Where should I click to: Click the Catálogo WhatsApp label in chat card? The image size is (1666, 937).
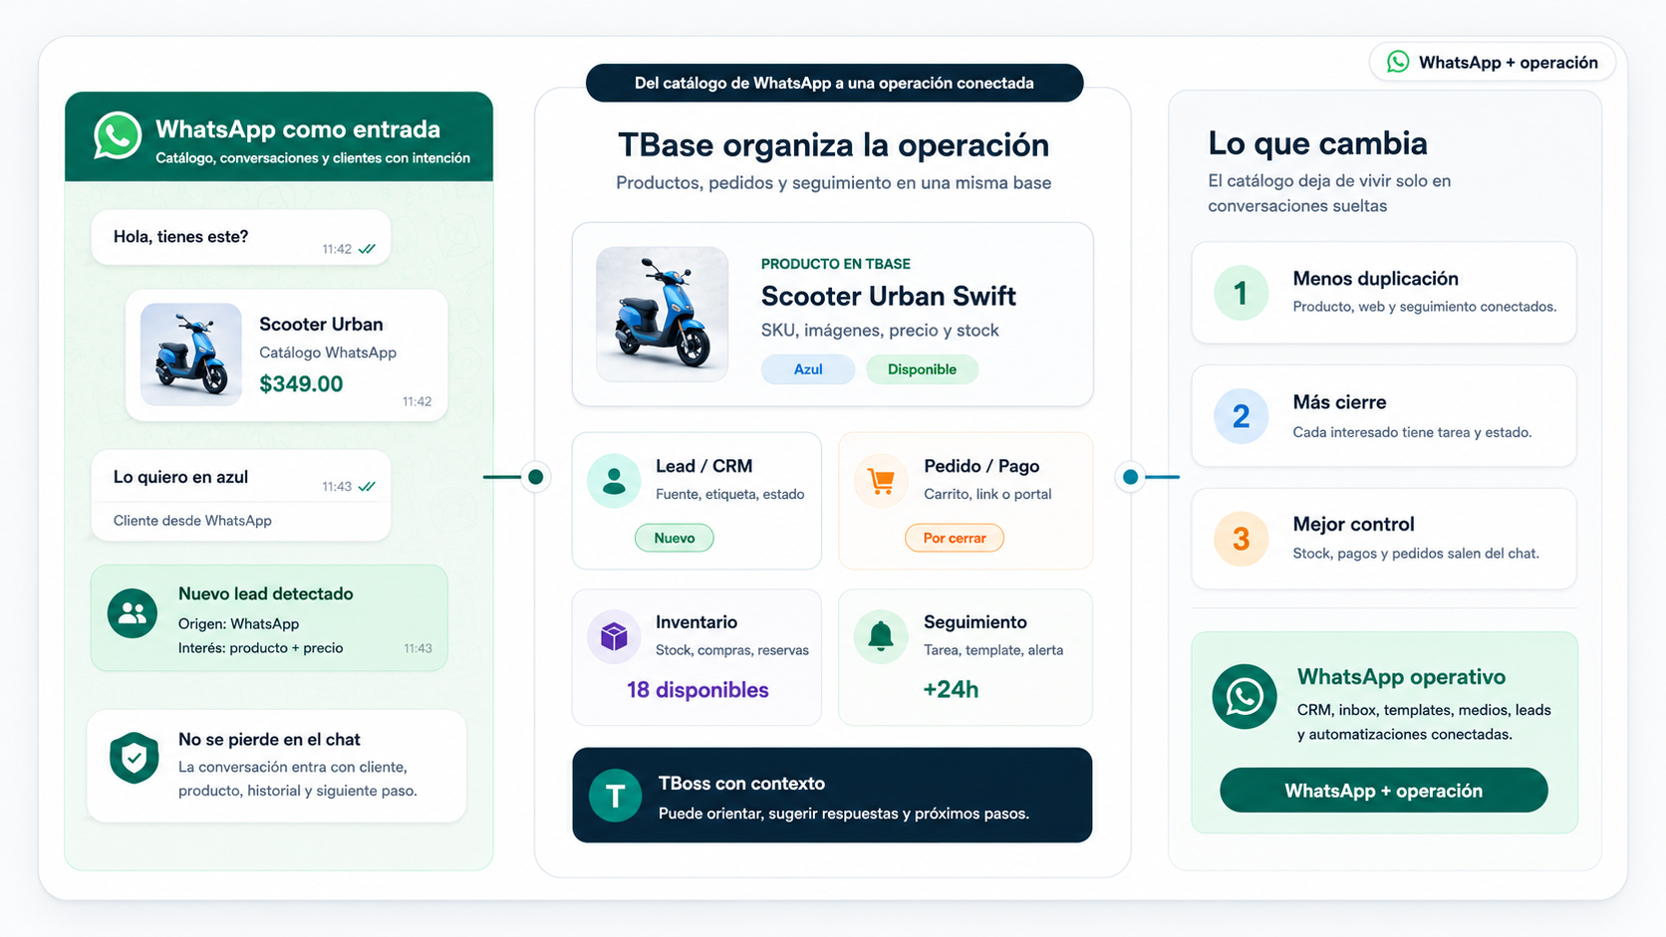(x=328, y=352)
